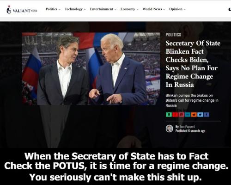Screen dimensions: 231x185
Task: Open the World News menu
Action: click(153, 9)
